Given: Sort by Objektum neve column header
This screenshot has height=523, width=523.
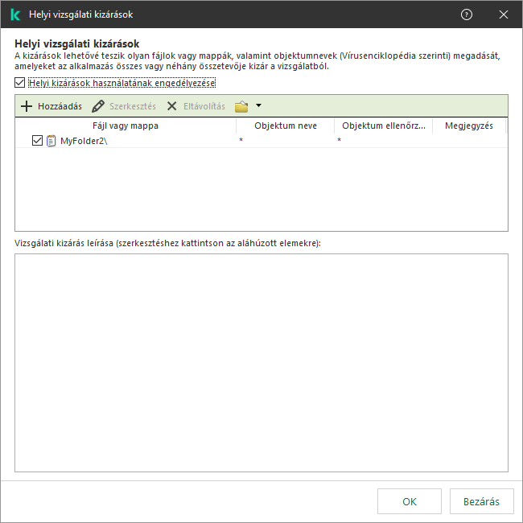Looking at the screenshot, I should (286, 126).
